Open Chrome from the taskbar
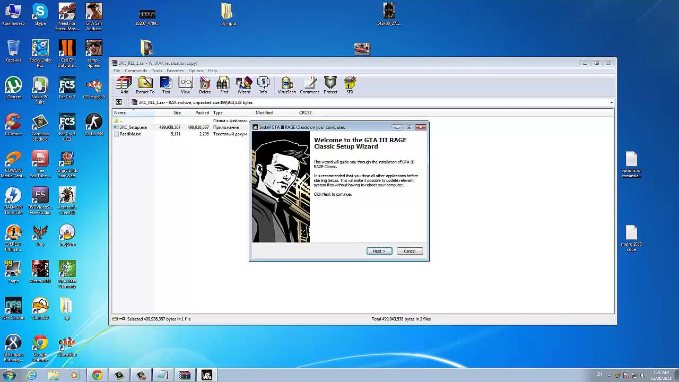The width and height of the screenshot is (679, 382). click(97, 375)
